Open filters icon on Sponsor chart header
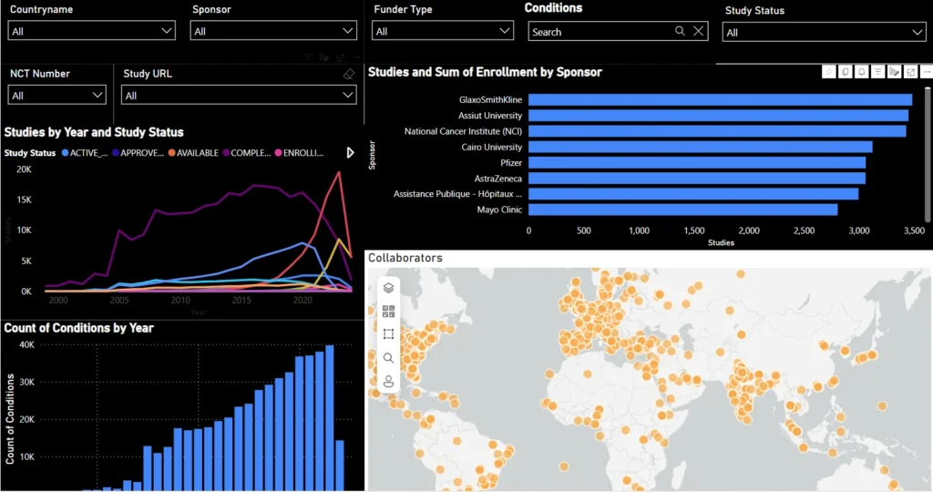The height and width of the screenshot is (492, 933). (877, 72)
